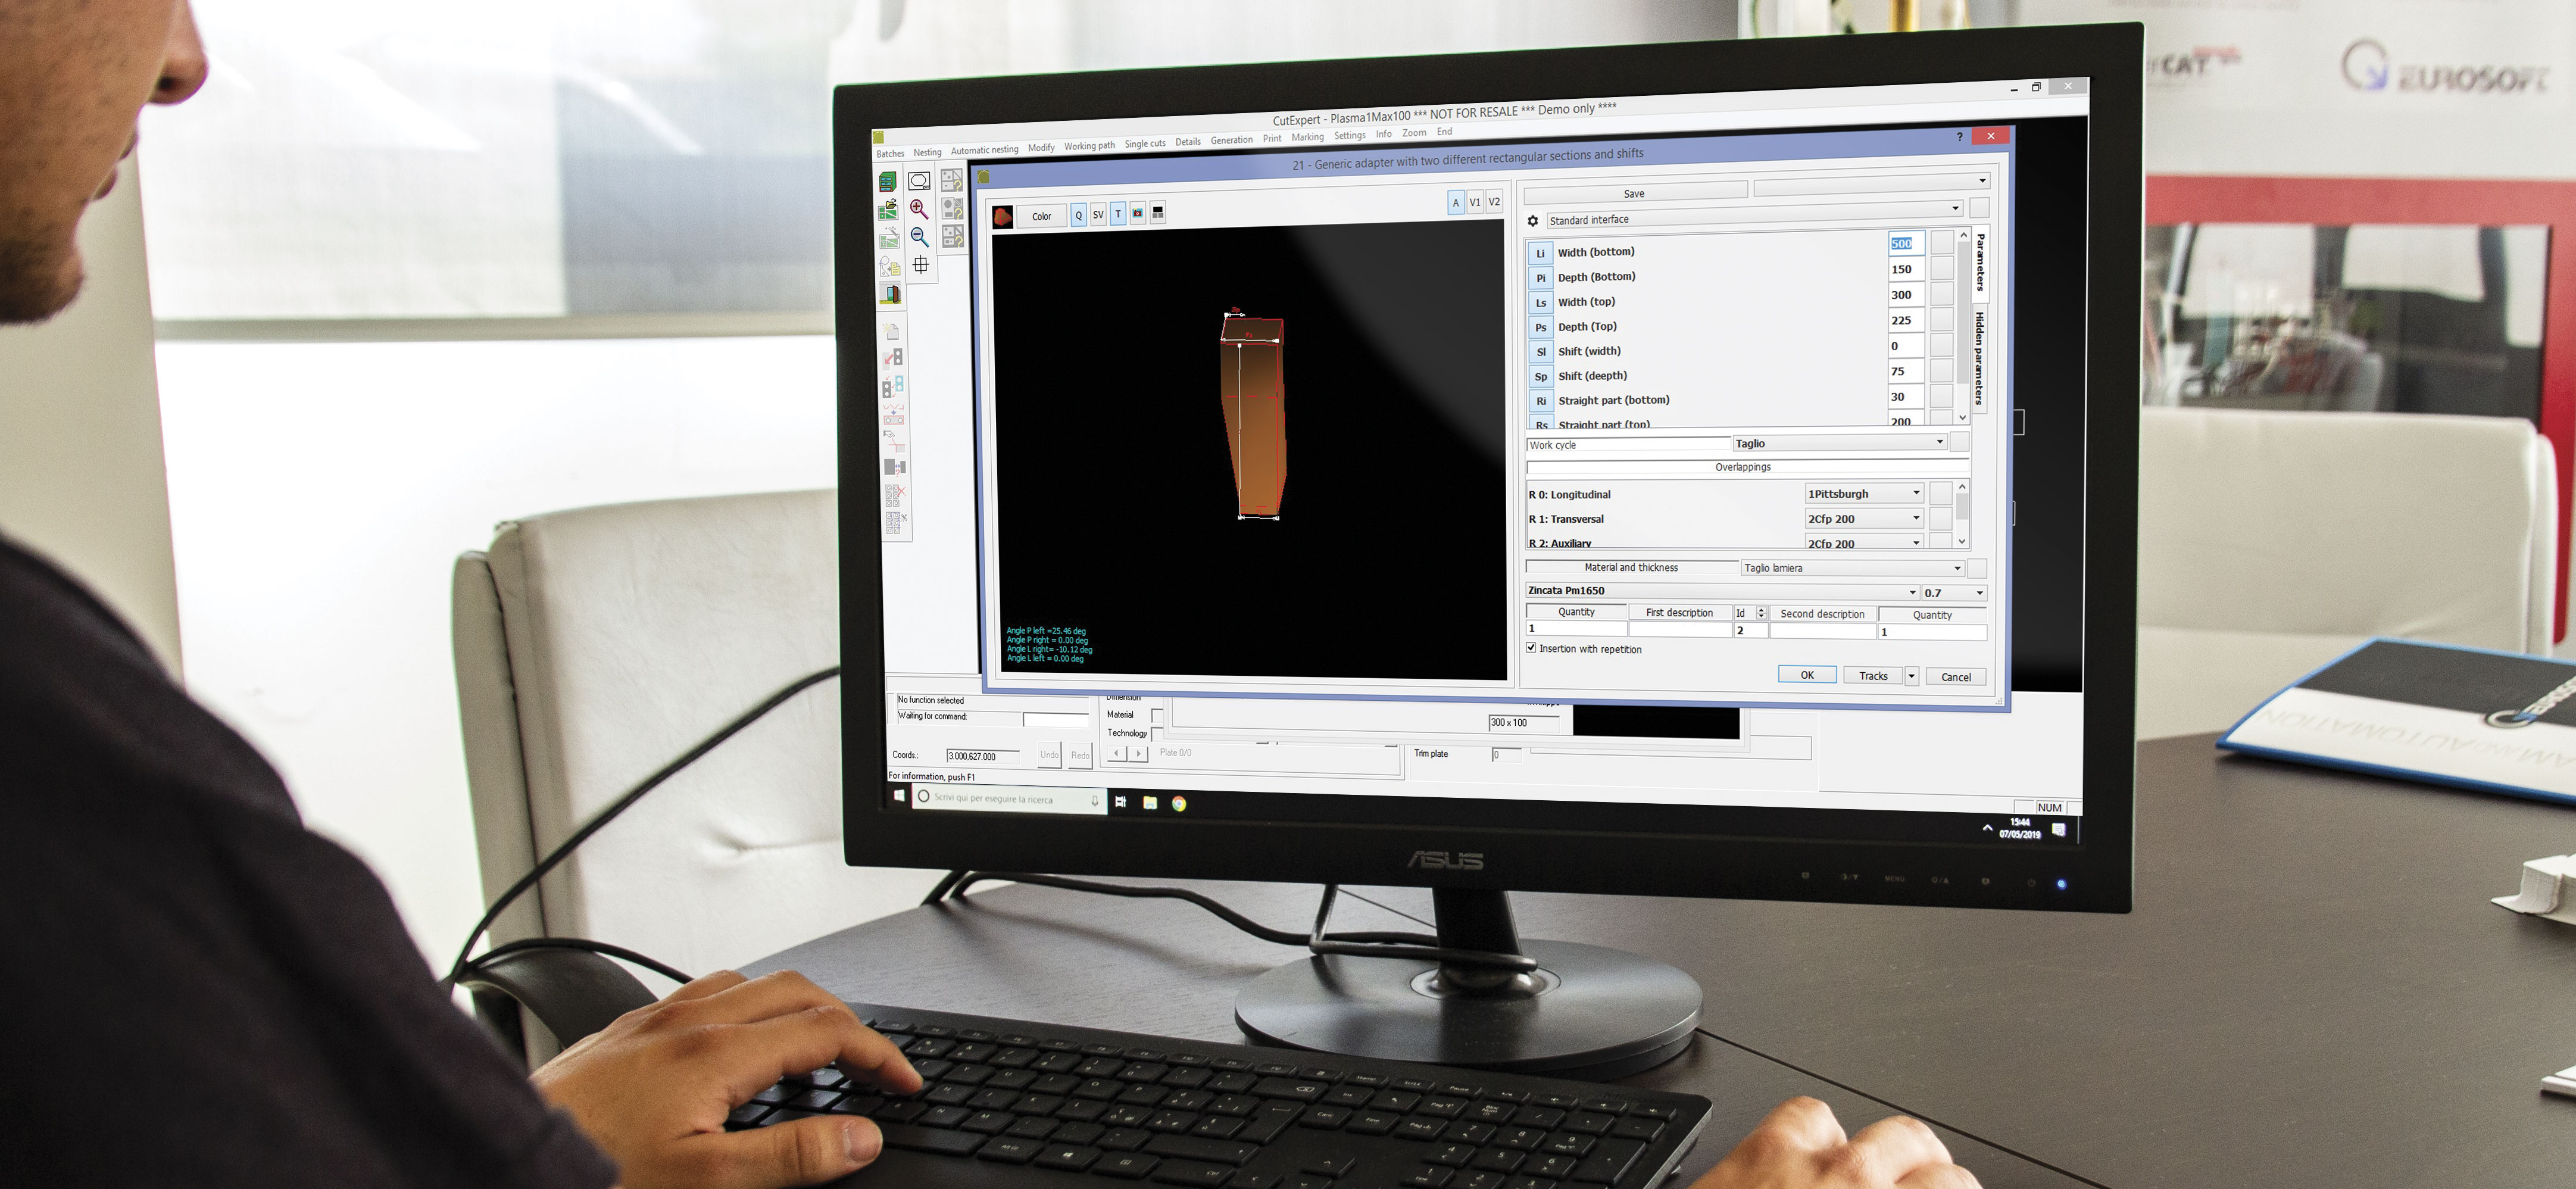The image size is (2576, 1189).
Task: Click the Li parameter icon
Action: pos(1540,254)
